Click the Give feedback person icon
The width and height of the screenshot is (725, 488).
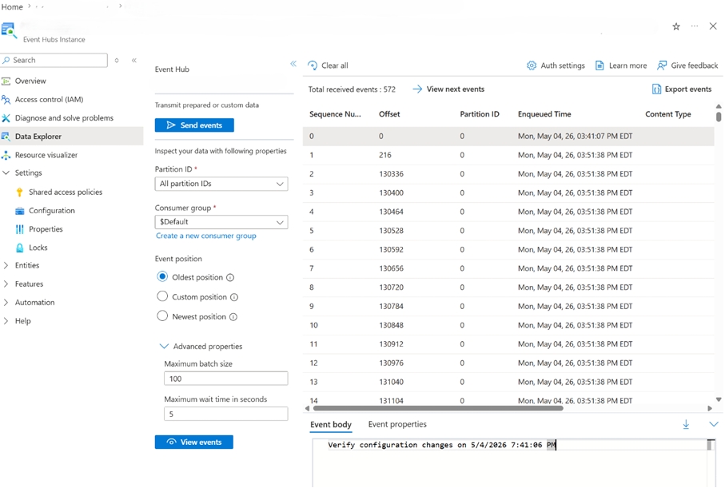(x=662, y=65)
